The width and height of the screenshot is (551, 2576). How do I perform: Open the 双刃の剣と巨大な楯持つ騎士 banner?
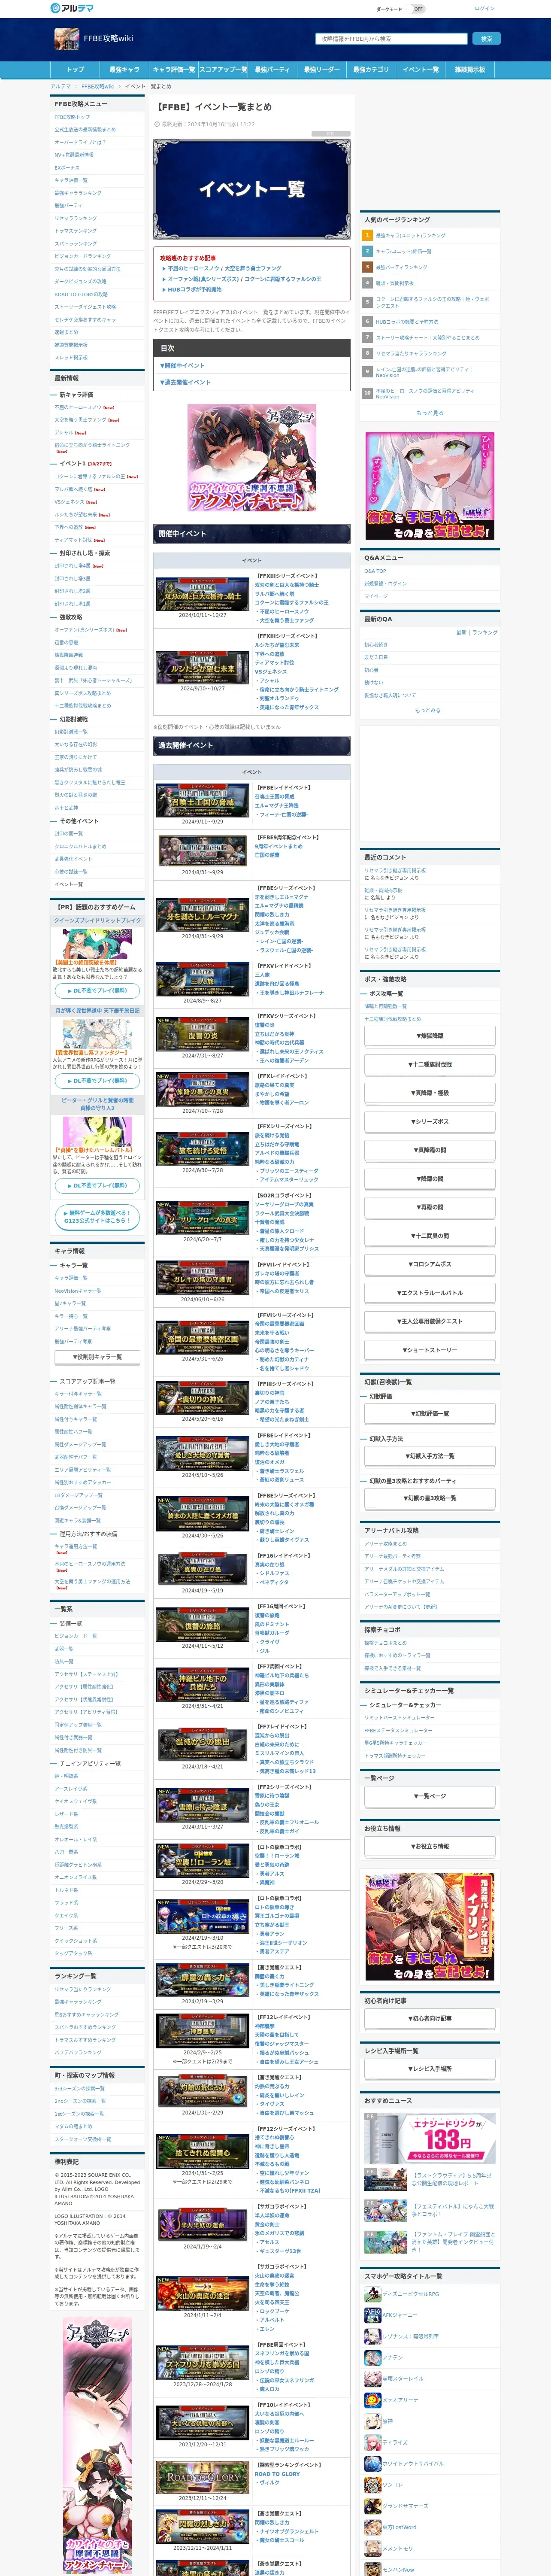203,595
